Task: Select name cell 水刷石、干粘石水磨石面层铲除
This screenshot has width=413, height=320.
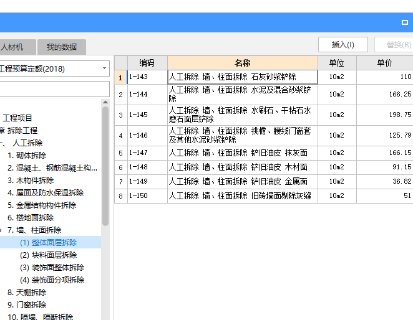Action: (243, 115)
